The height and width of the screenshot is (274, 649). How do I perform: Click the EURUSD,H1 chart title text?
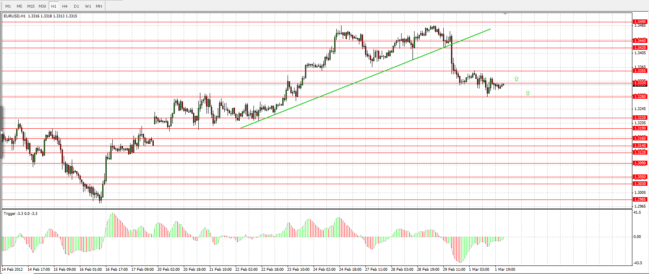tap(15, 16)
